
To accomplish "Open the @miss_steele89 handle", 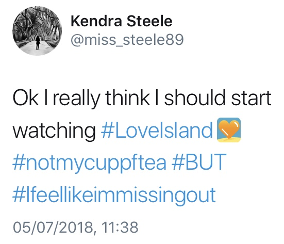I will click(127, 40).
